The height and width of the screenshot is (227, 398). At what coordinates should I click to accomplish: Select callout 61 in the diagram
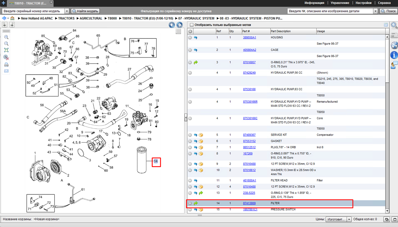[x=83, y=190]
